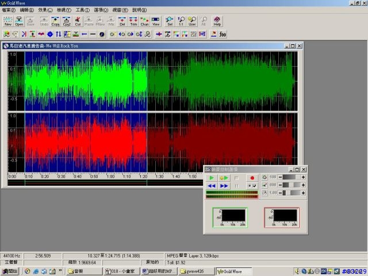
Task: Click the View toolbar button
Action: point(156,21)
